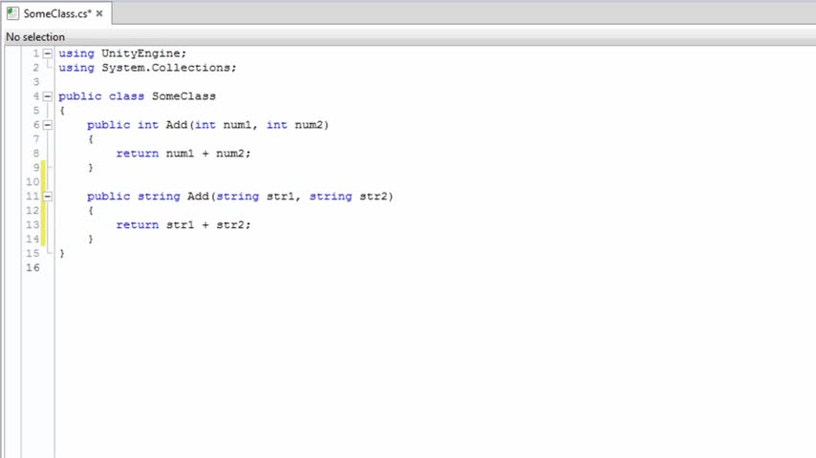Click the opening brace on line 12
The width and height of the screenshot is (816, 458).
[91, 211]
